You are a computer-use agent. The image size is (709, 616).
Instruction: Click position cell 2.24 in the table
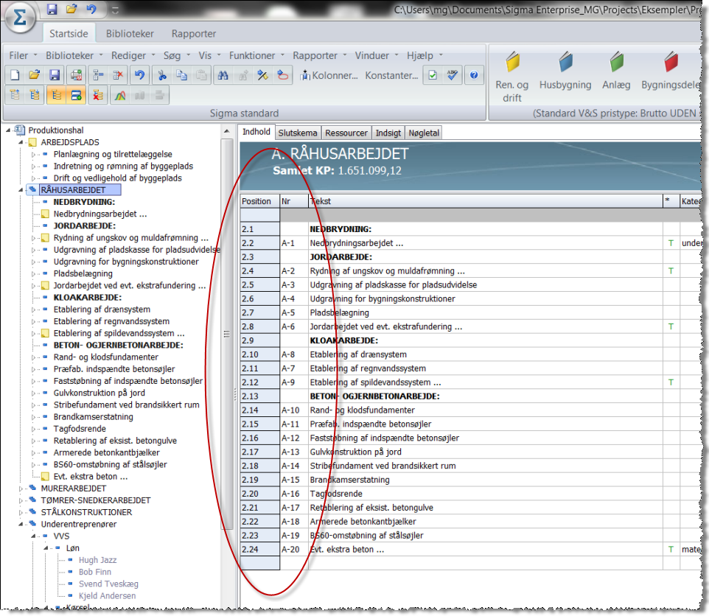[260, 550]
